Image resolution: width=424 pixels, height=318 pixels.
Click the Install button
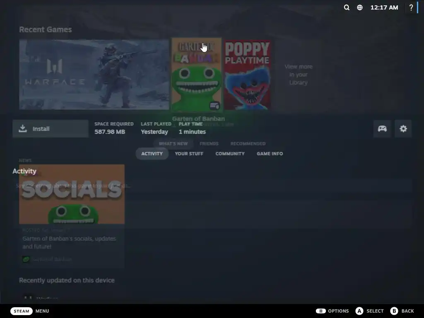click(50, 128)
